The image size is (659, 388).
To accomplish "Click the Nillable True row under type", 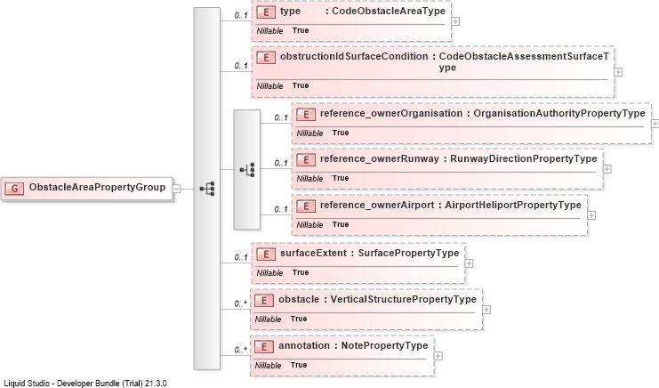I will pos(283,30).
